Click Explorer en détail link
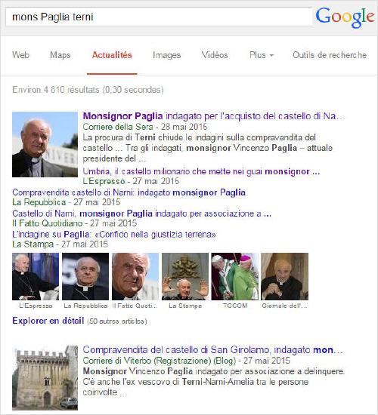The width and height of the screenshot is (378, 415). click(48, 321)
